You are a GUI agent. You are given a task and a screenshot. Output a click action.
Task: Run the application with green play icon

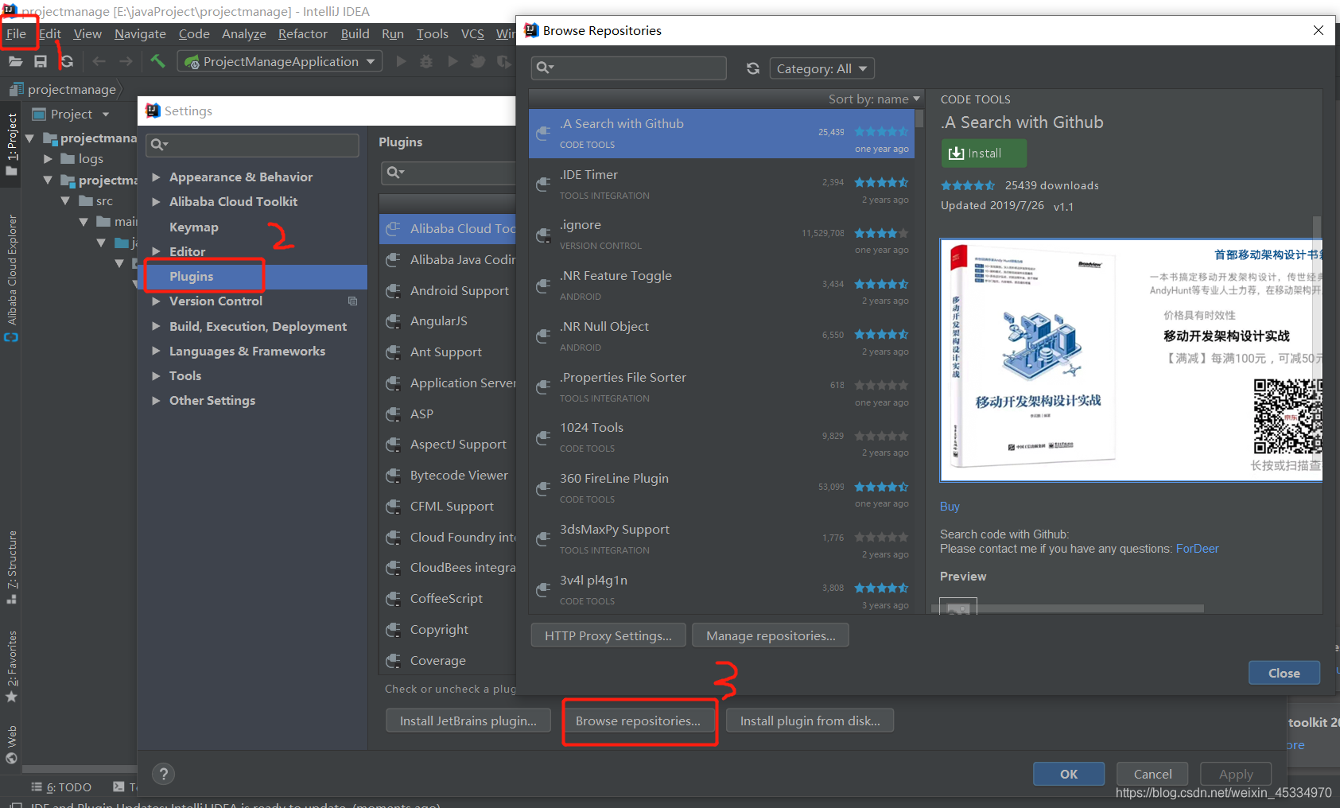(402, 61)
